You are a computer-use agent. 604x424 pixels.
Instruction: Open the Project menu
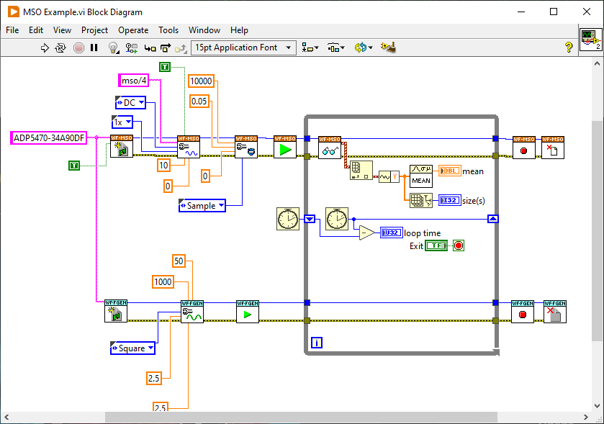[94, 30]
